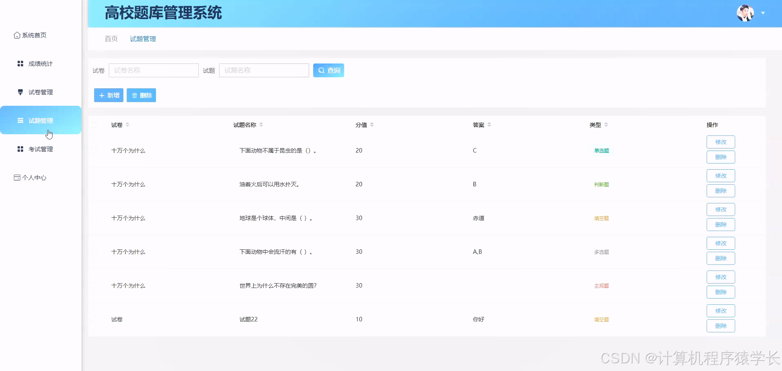Click the 删除 batch delete button
The height and width of the screenshot is (371, 782).
pyautogui.click(x=141, y=95)
